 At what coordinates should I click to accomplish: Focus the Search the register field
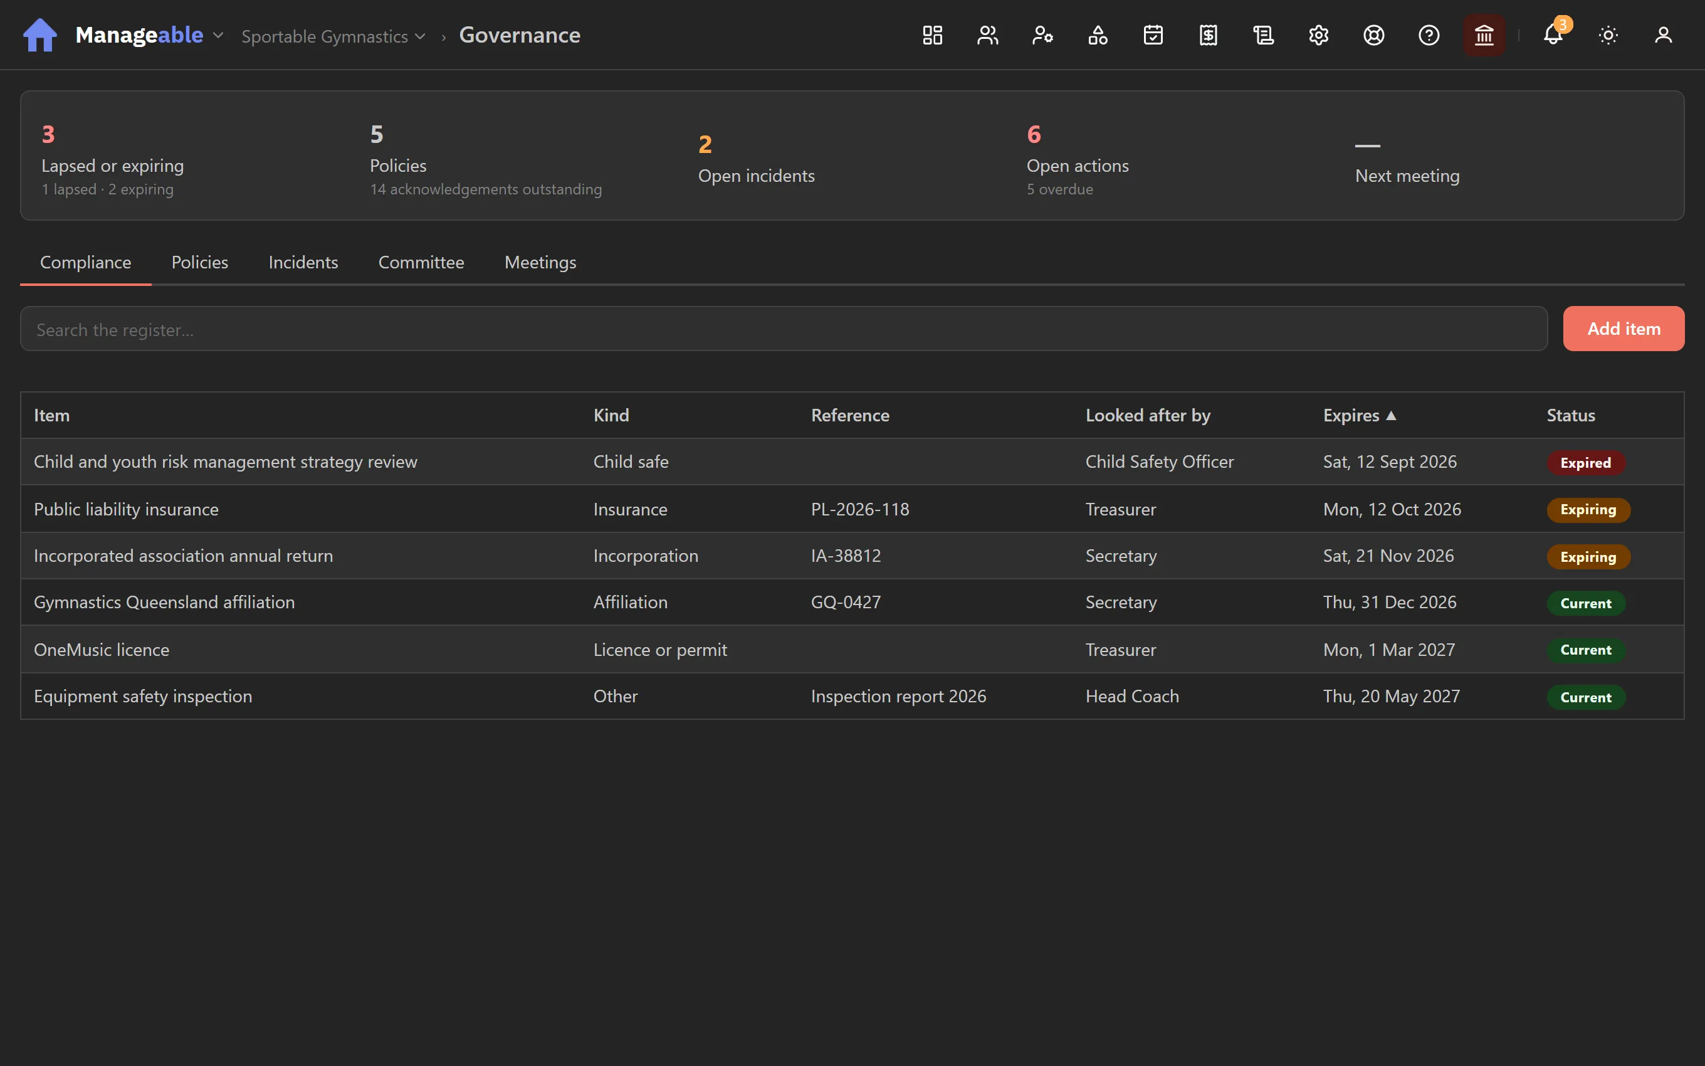point(784,329)
